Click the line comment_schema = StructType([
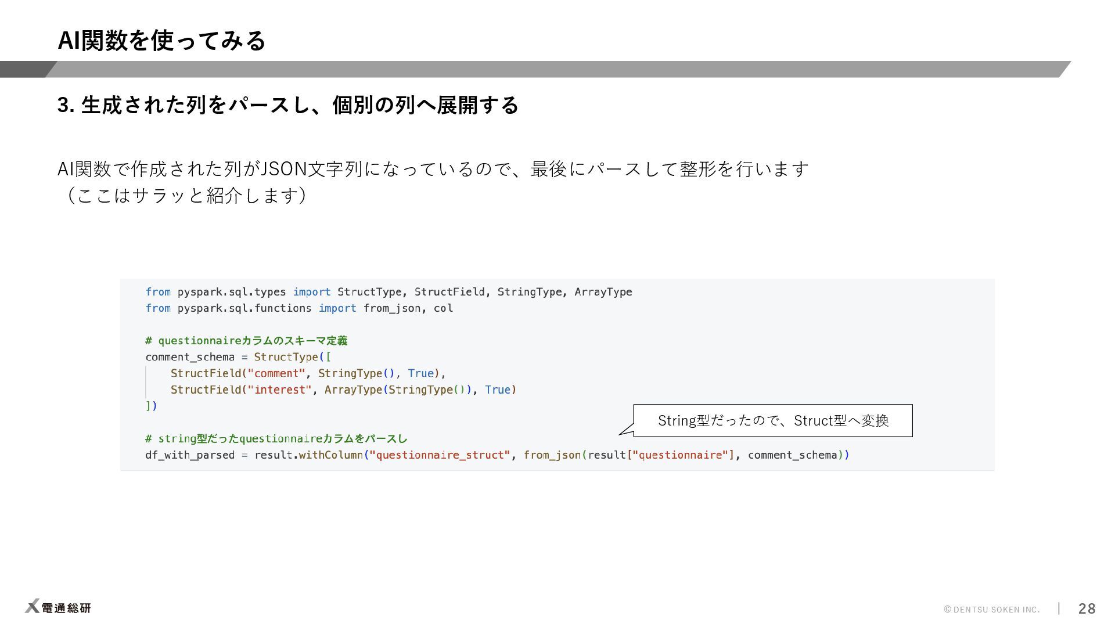This screenshot has width=1115, height=627. point(238,357)
